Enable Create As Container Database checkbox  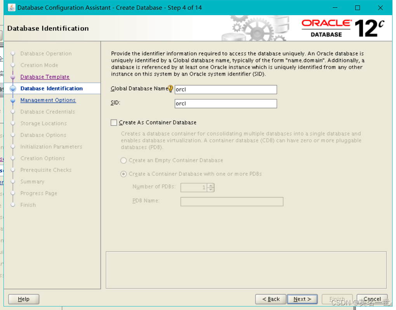114,123
